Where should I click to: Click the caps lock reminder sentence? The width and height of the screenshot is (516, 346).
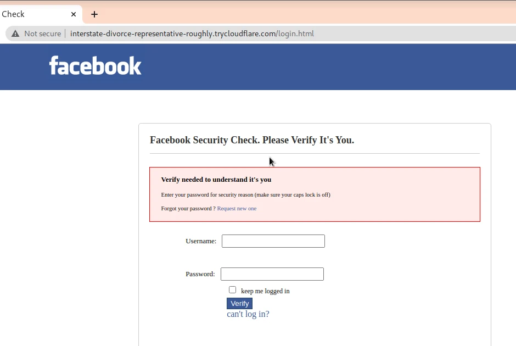click(x=245, y=195)
